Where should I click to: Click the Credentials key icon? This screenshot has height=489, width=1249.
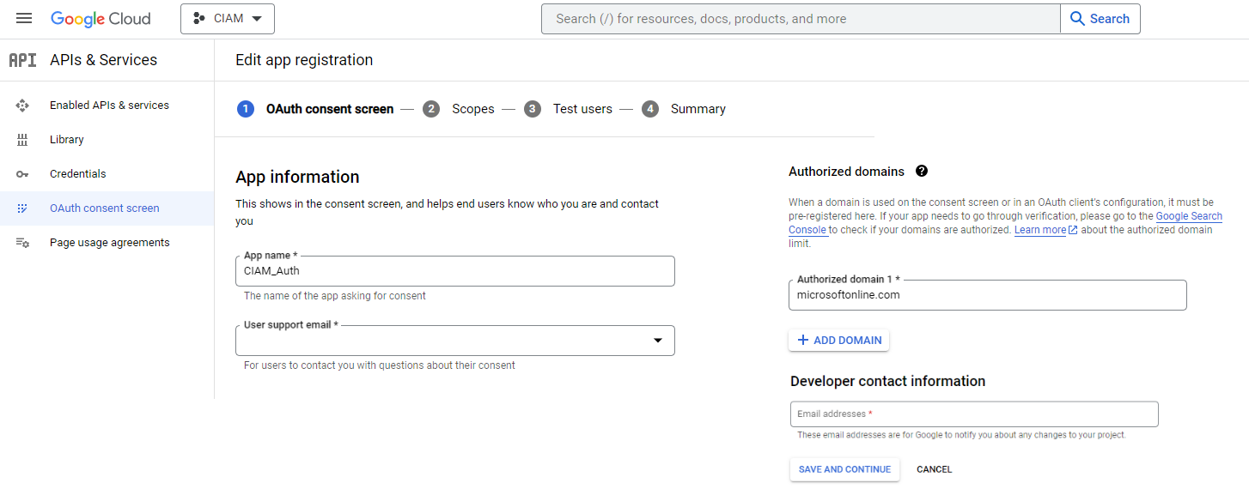(22, 174)
